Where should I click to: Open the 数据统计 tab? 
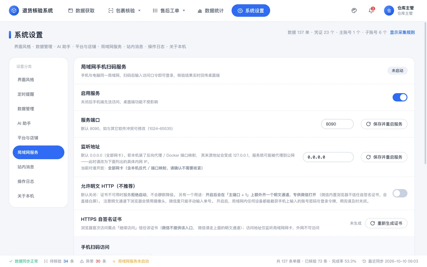point(211,11)
